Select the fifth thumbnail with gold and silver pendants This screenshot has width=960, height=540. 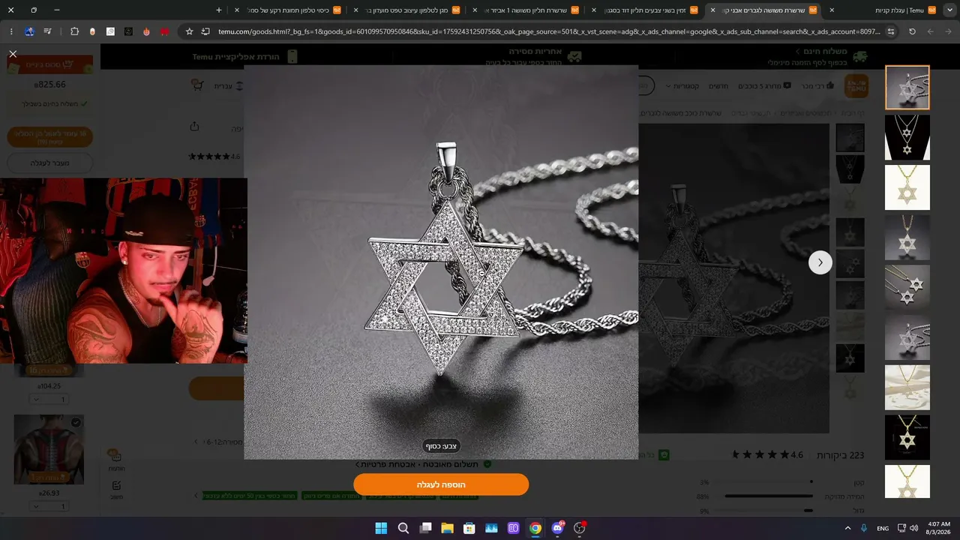coord(907,287)
